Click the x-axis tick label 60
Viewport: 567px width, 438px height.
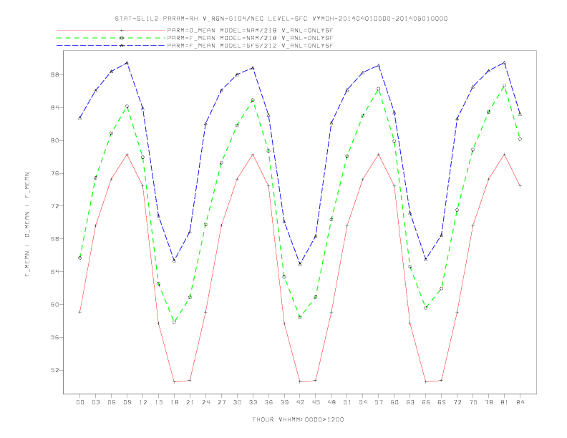394,402
